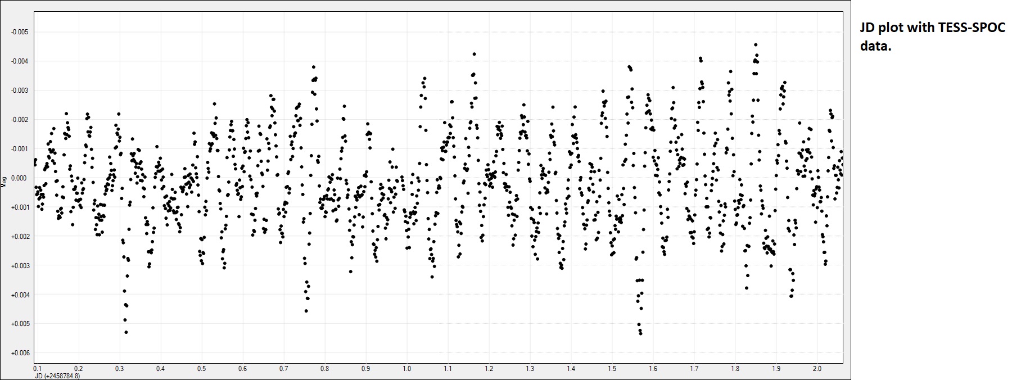This screenshot has width=1012, height=380.
Task: Click the x-axis tick label 1.1
Action: 448,369
